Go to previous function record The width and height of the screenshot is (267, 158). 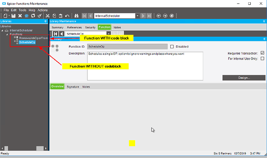tap(62, 34)
